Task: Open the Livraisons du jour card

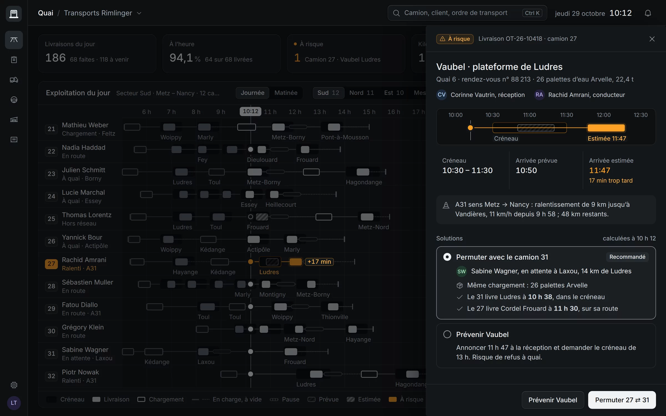Action: (97, 54)
